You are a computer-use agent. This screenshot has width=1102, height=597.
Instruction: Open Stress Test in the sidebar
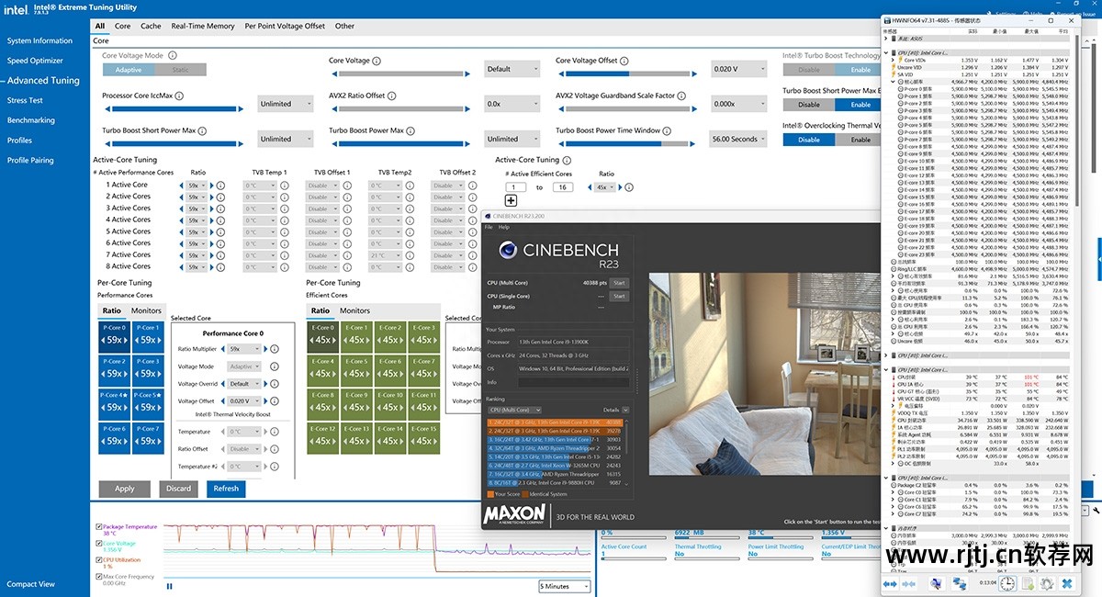(x=25, y=100)
